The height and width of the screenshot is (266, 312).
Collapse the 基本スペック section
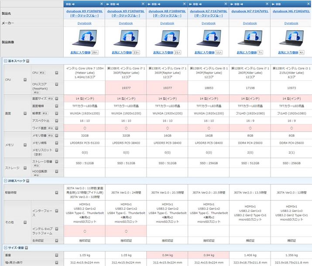click(5, 61)
